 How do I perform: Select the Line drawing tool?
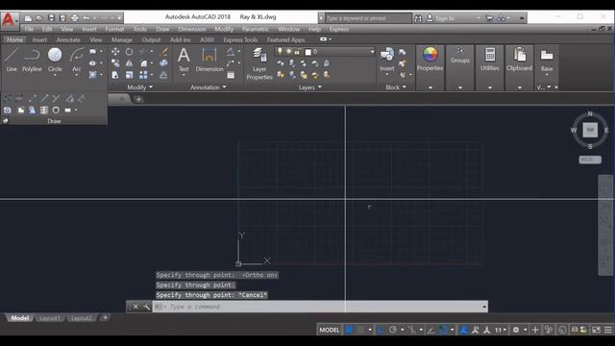(12, 60)
